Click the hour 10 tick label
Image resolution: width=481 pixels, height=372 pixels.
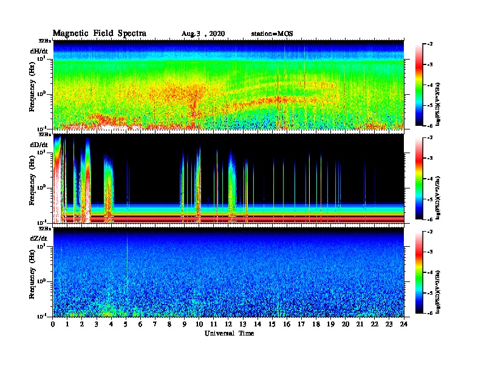tap(199, 324)
